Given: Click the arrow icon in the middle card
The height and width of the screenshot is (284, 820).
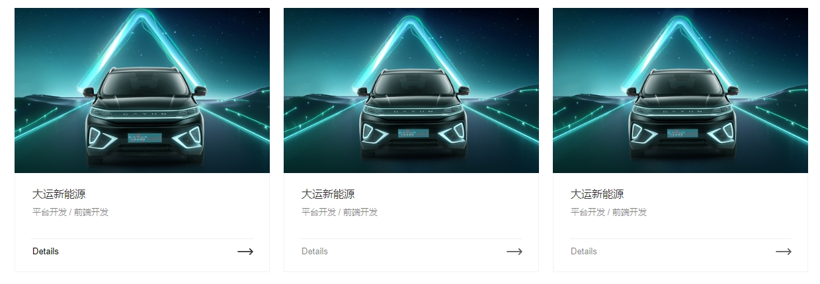Looking at the screenshot, I should click(514, 252).
